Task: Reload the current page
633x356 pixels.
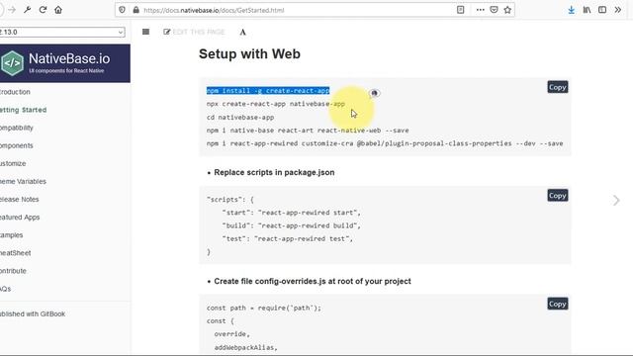Action: [x=43, y=10]
